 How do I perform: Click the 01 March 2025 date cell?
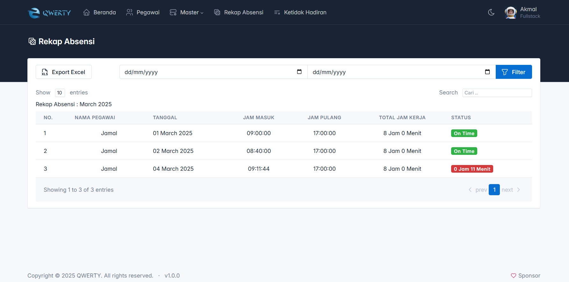(173, 133)
